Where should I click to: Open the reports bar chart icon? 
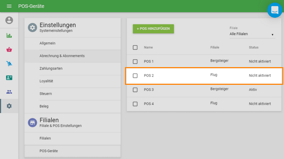point(9,35)
